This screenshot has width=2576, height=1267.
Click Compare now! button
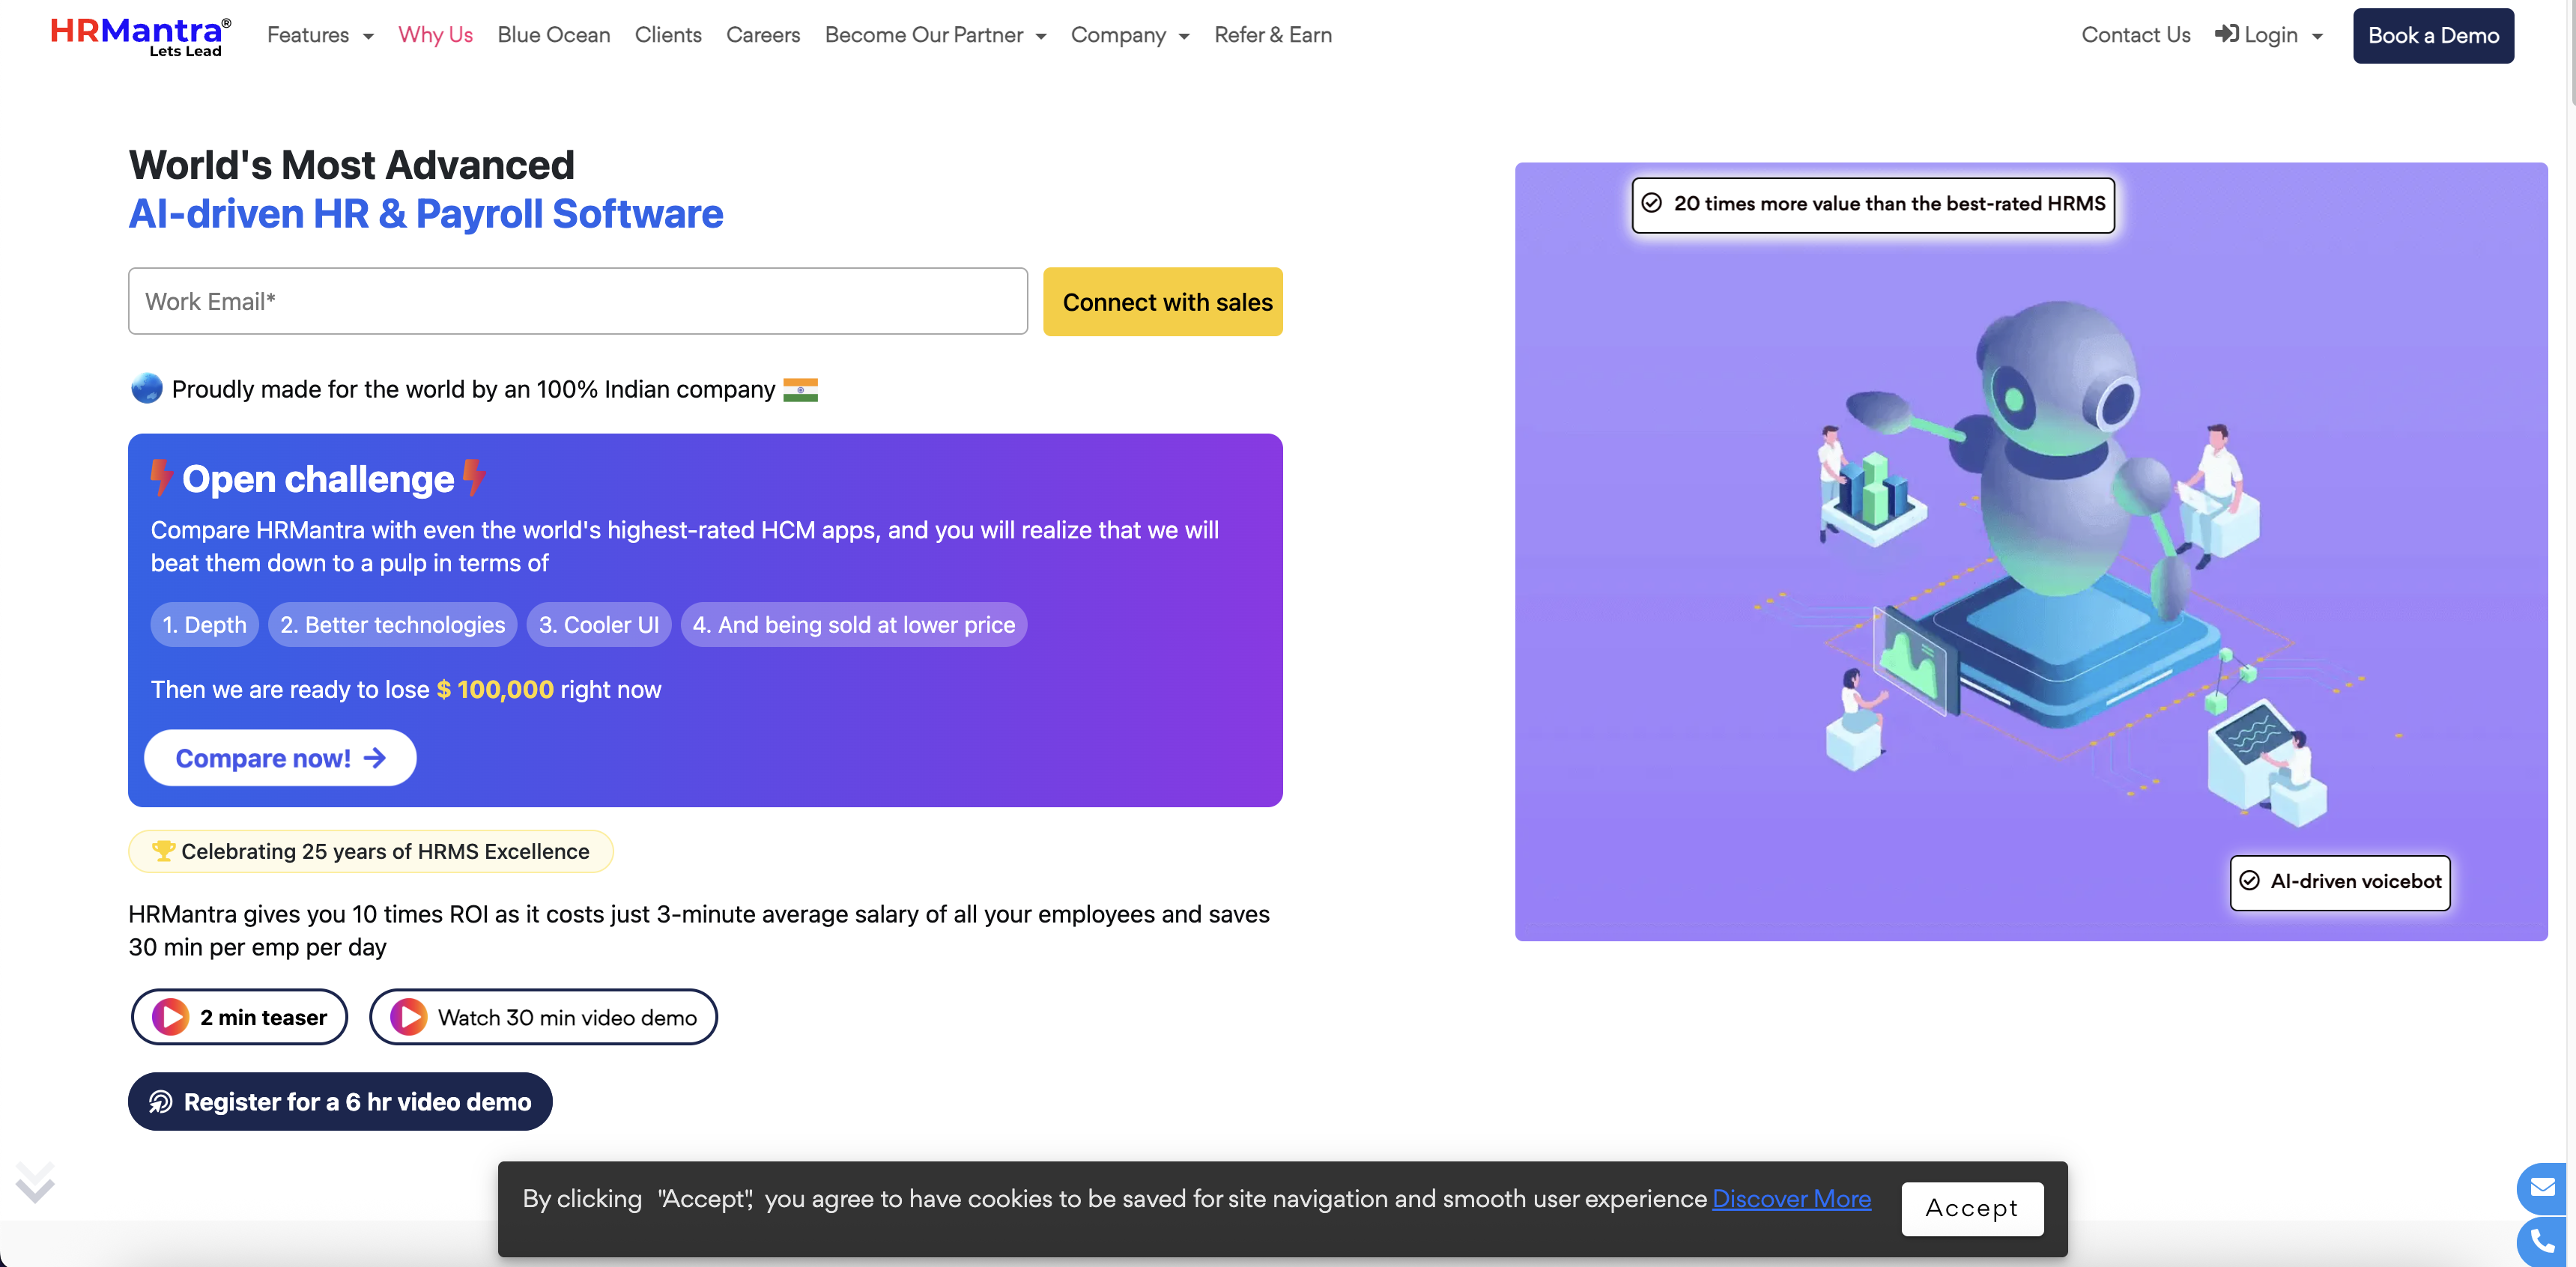(280, 758)
